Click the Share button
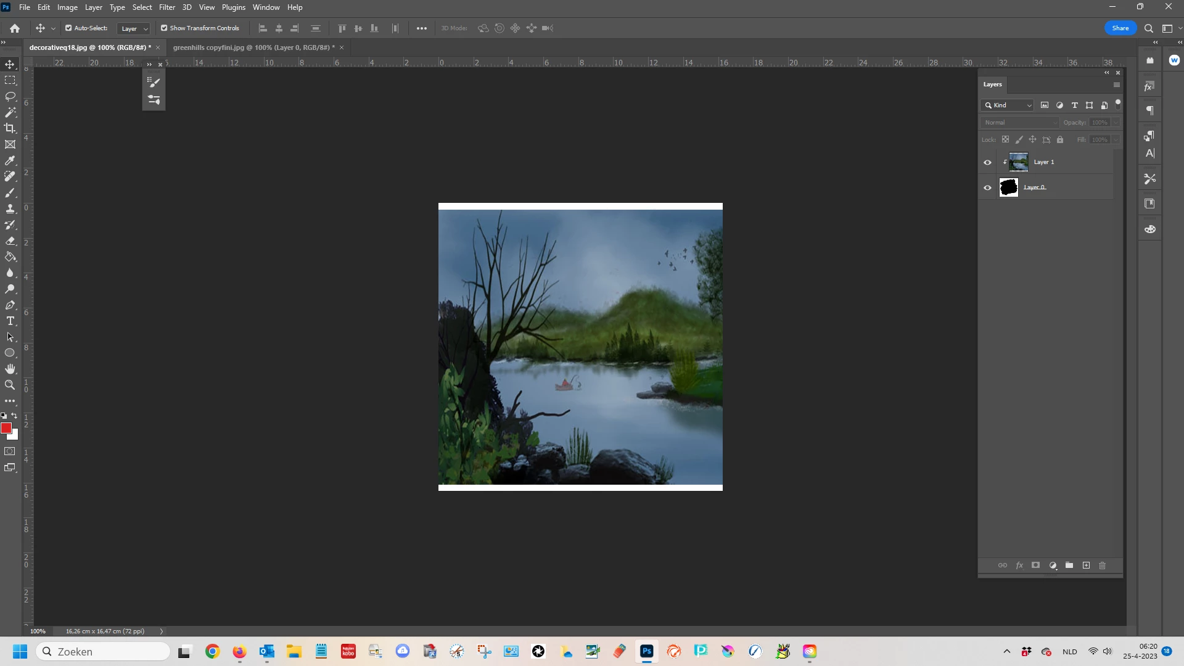 pyautogui.click(x=1120, y=28)
